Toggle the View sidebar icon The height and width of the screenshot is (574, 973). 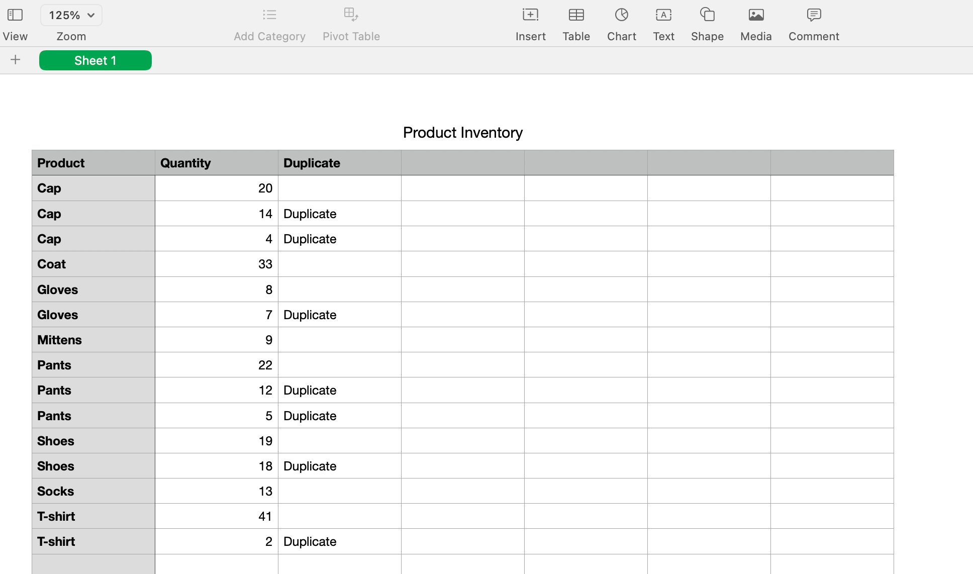point(15,15)
